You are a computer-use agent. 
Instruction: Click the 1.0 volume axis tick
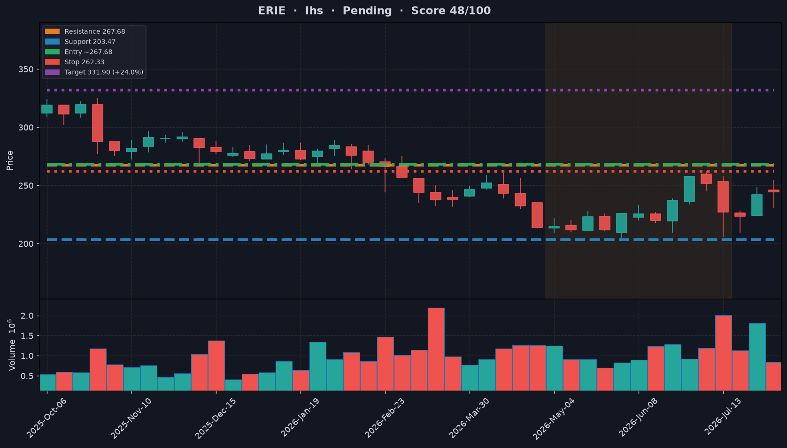click(28, 356)
